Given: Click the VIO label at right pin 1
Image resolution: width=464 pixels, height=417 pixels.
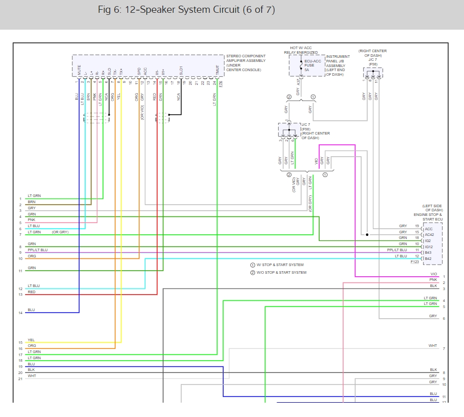Looking at the screenshot, I should pos(433,274).
